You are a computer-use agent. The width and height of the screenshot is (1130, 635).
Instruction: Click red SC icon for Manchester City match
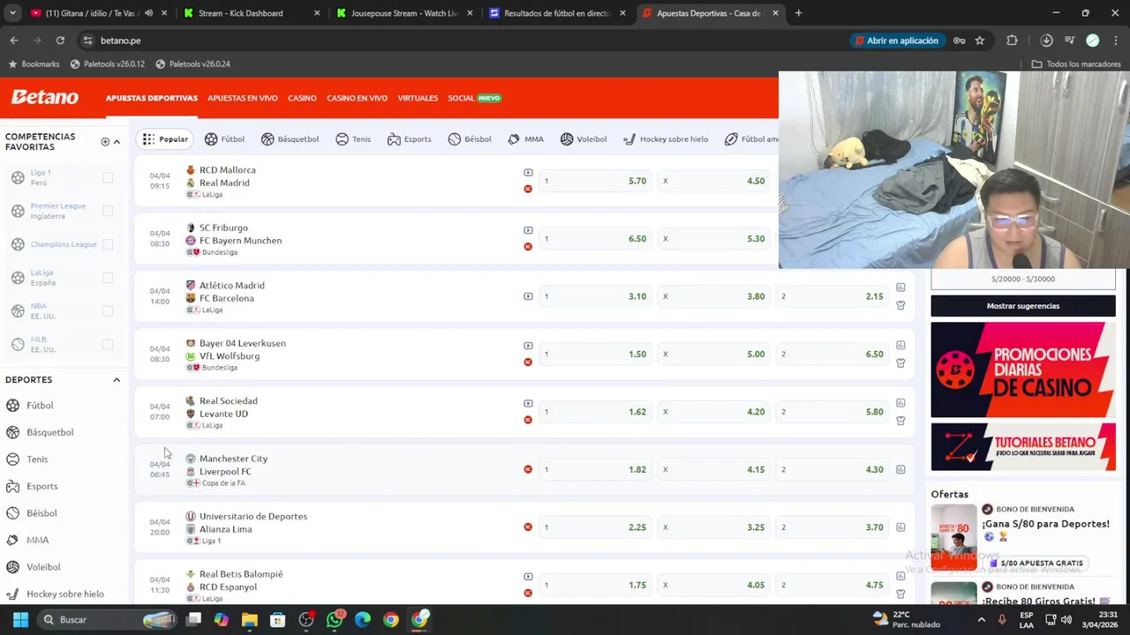tap(528, 469)
